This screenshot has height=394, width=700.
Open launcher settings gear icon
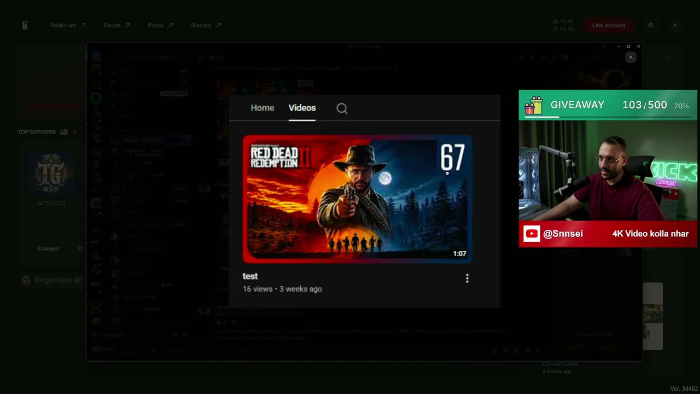point(651,25)
